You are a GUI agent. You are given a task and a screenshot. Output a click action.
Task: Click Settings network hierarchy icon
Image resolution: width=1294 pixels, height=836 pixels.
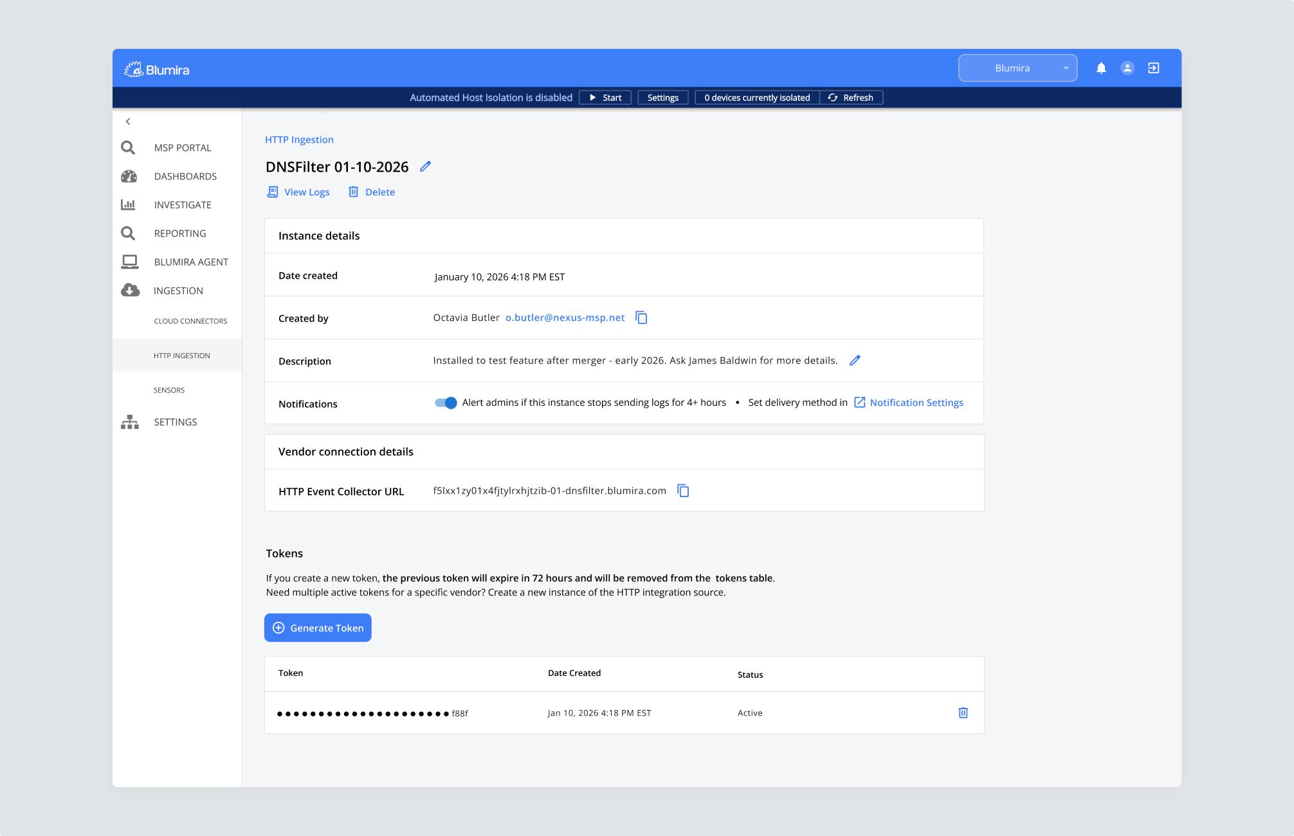[x=130, y=422]
